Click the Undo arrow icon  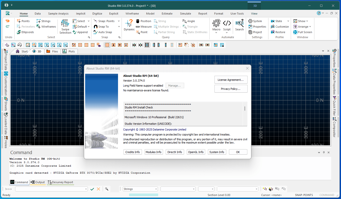[8, 21]
